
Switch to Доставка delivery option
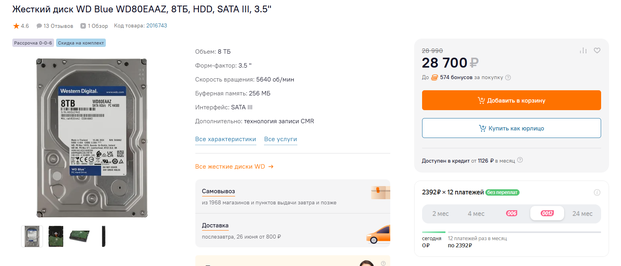[215, 225]
